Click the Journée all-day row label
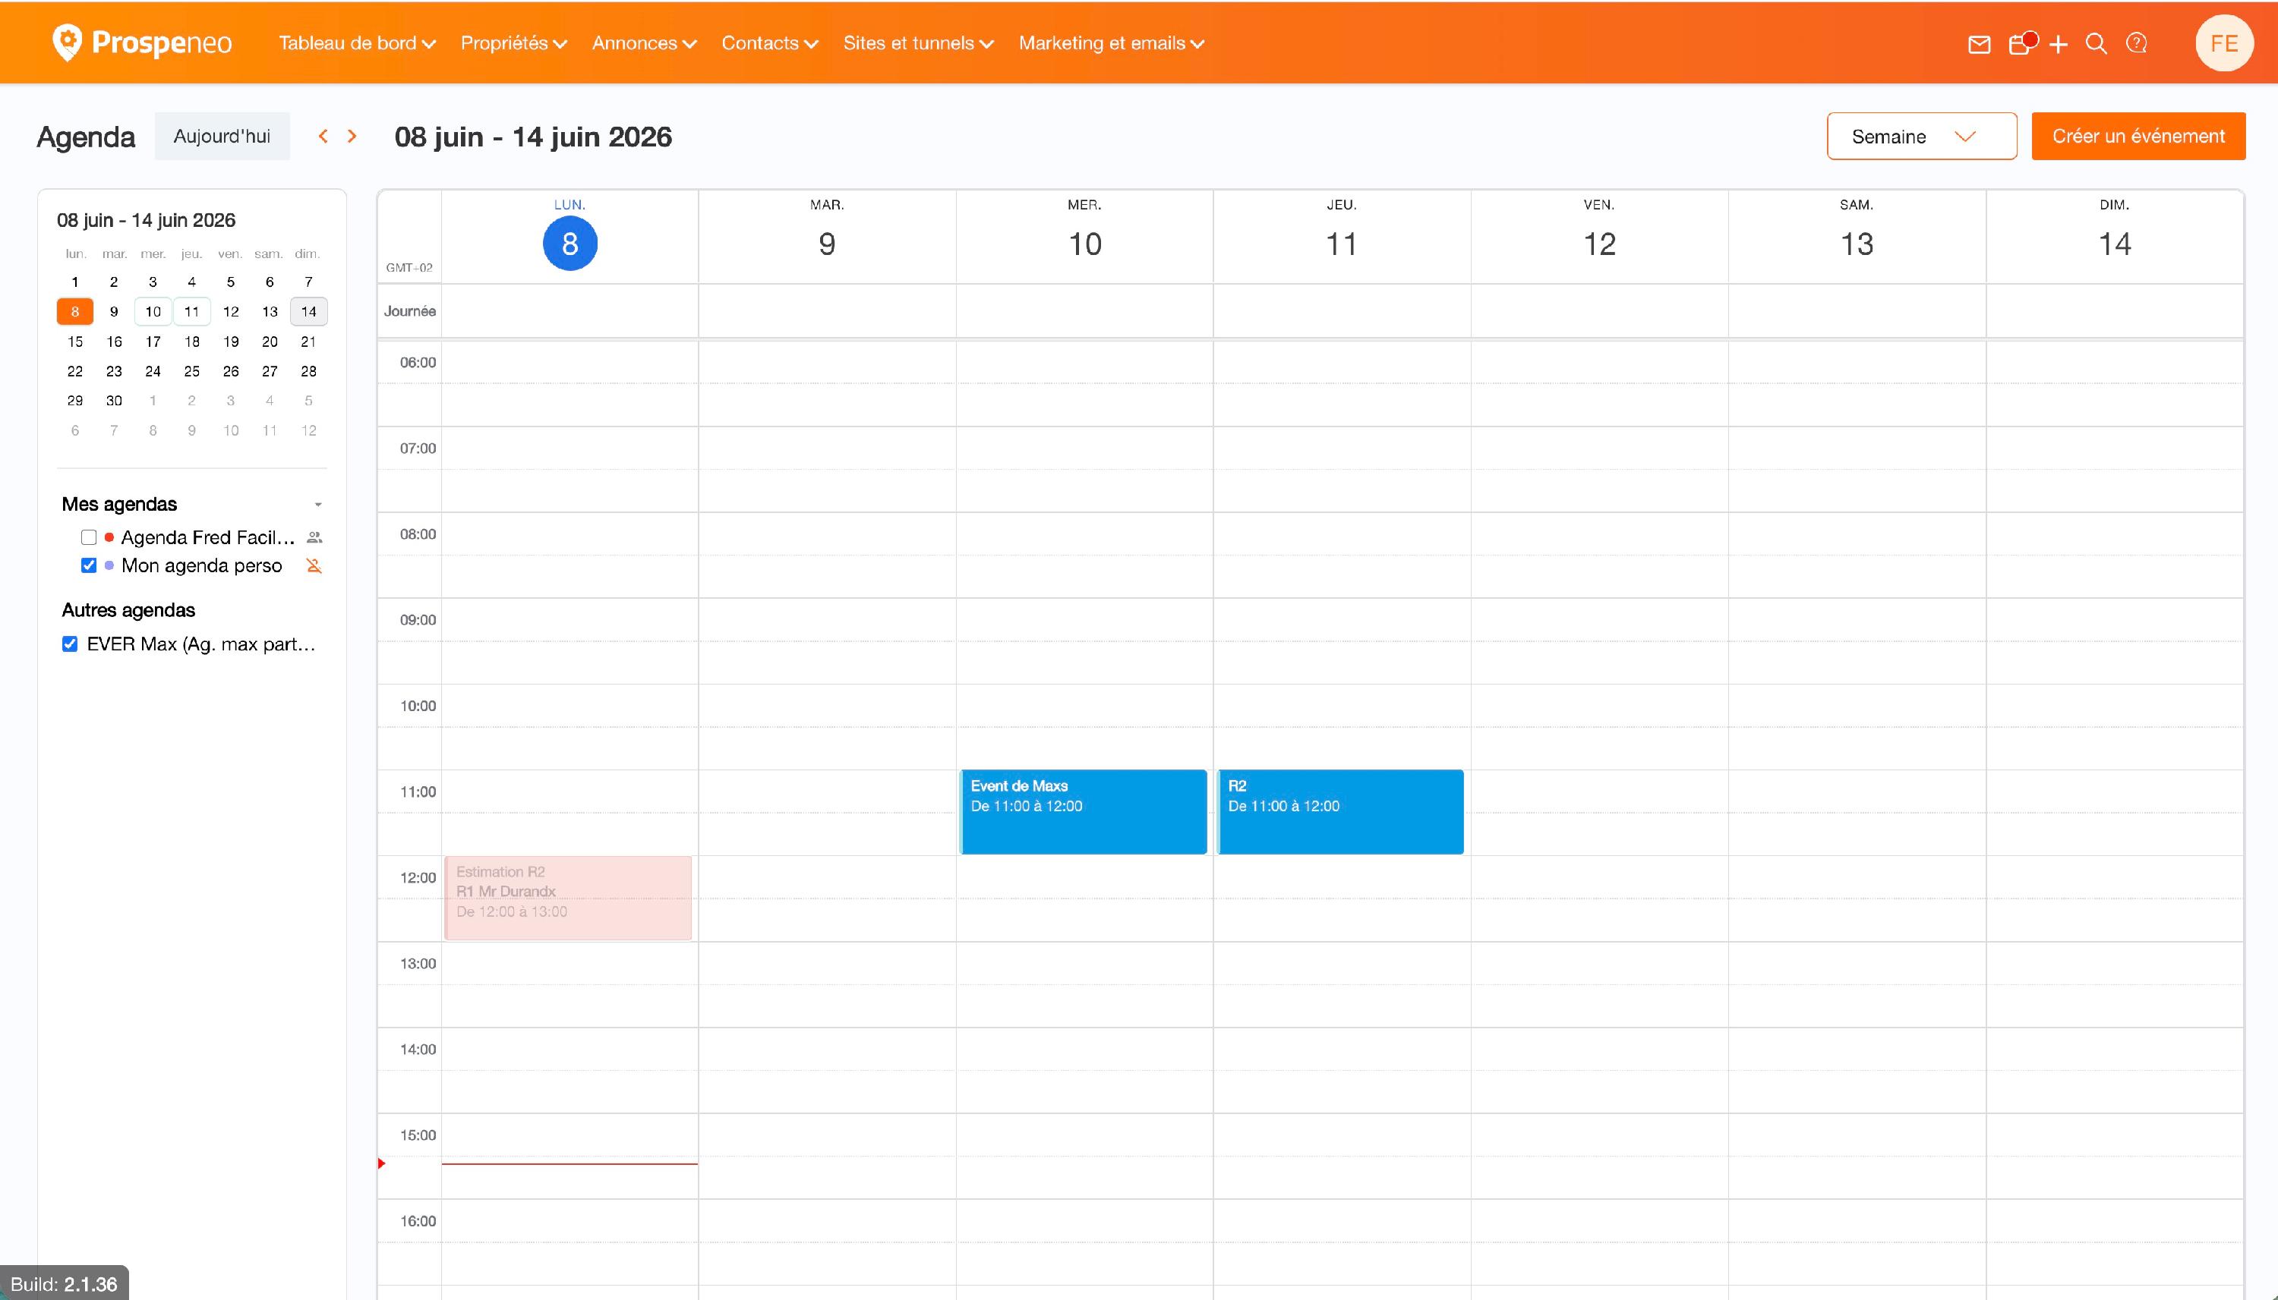 pos(410,310)
